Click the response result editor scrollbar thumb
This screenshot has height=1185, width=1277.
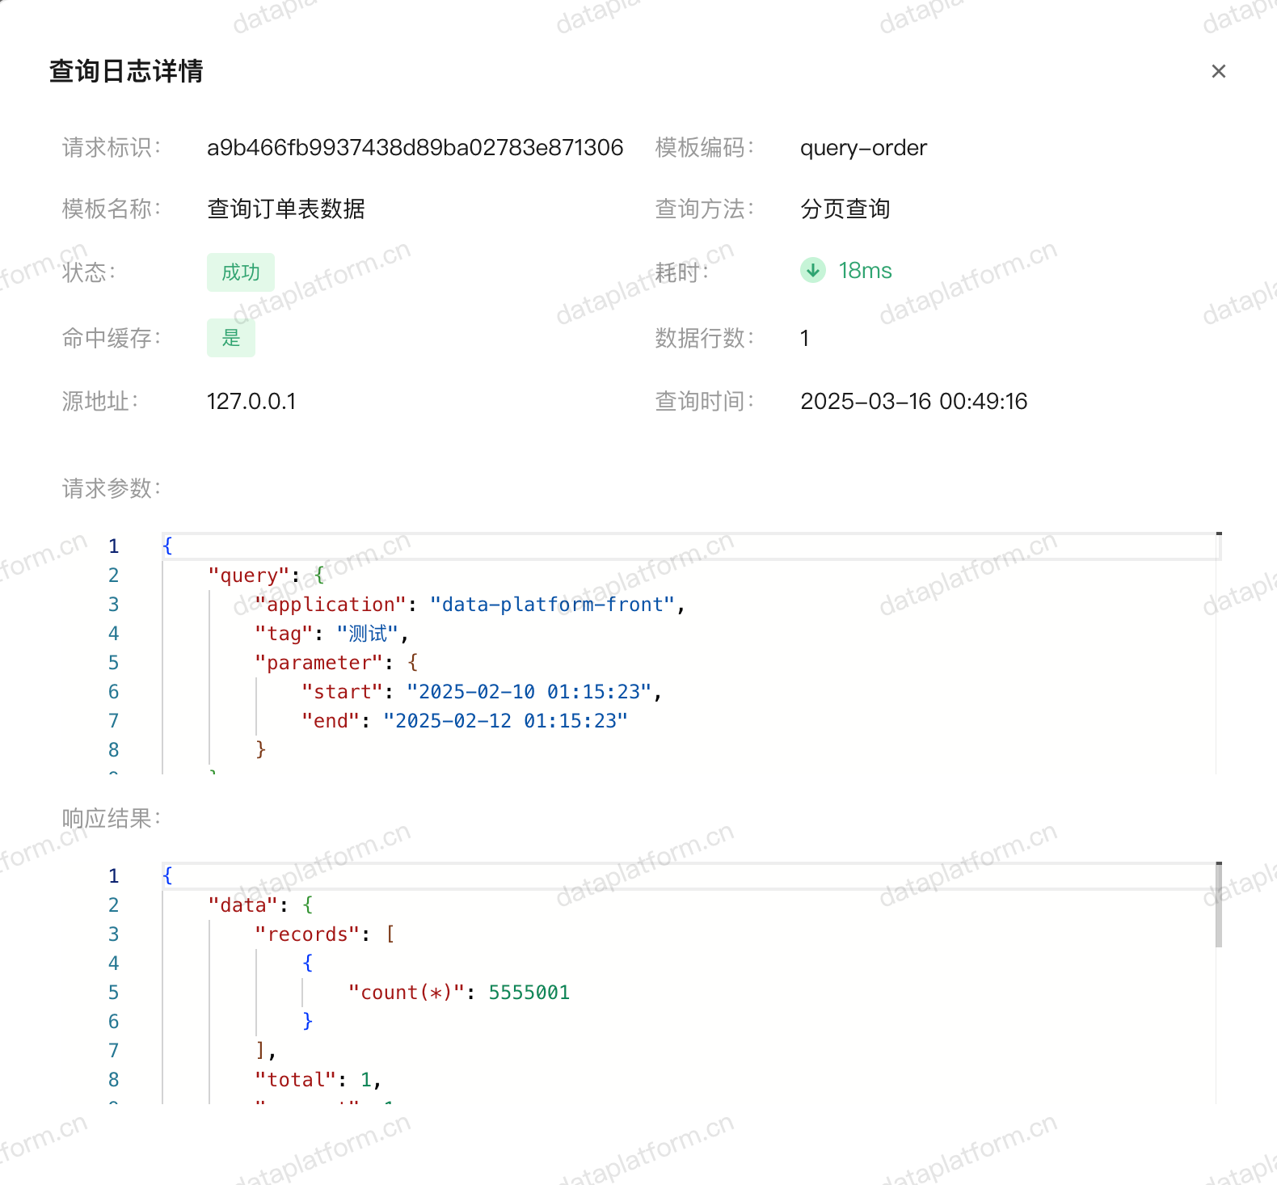(1218, 905)
